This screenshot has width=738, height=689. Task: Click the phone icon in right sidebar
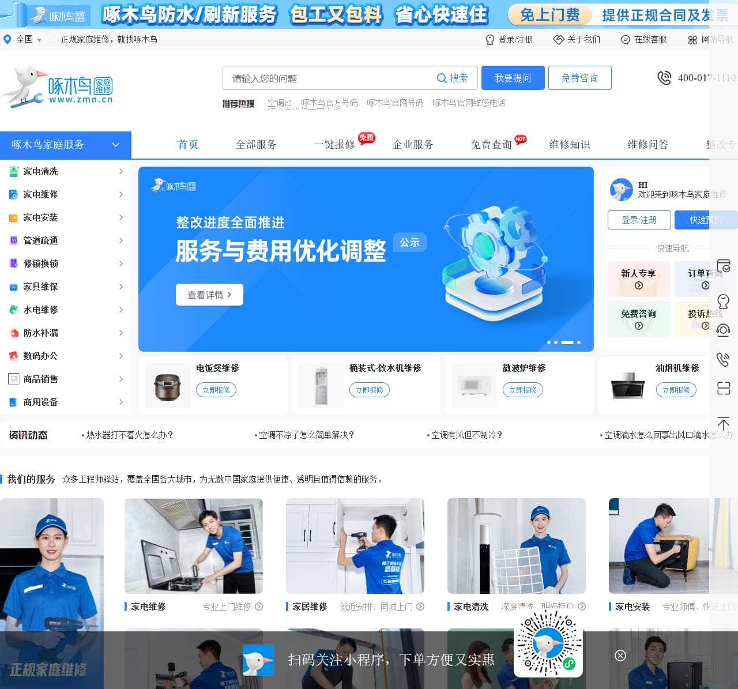click(x=723, y=359)
